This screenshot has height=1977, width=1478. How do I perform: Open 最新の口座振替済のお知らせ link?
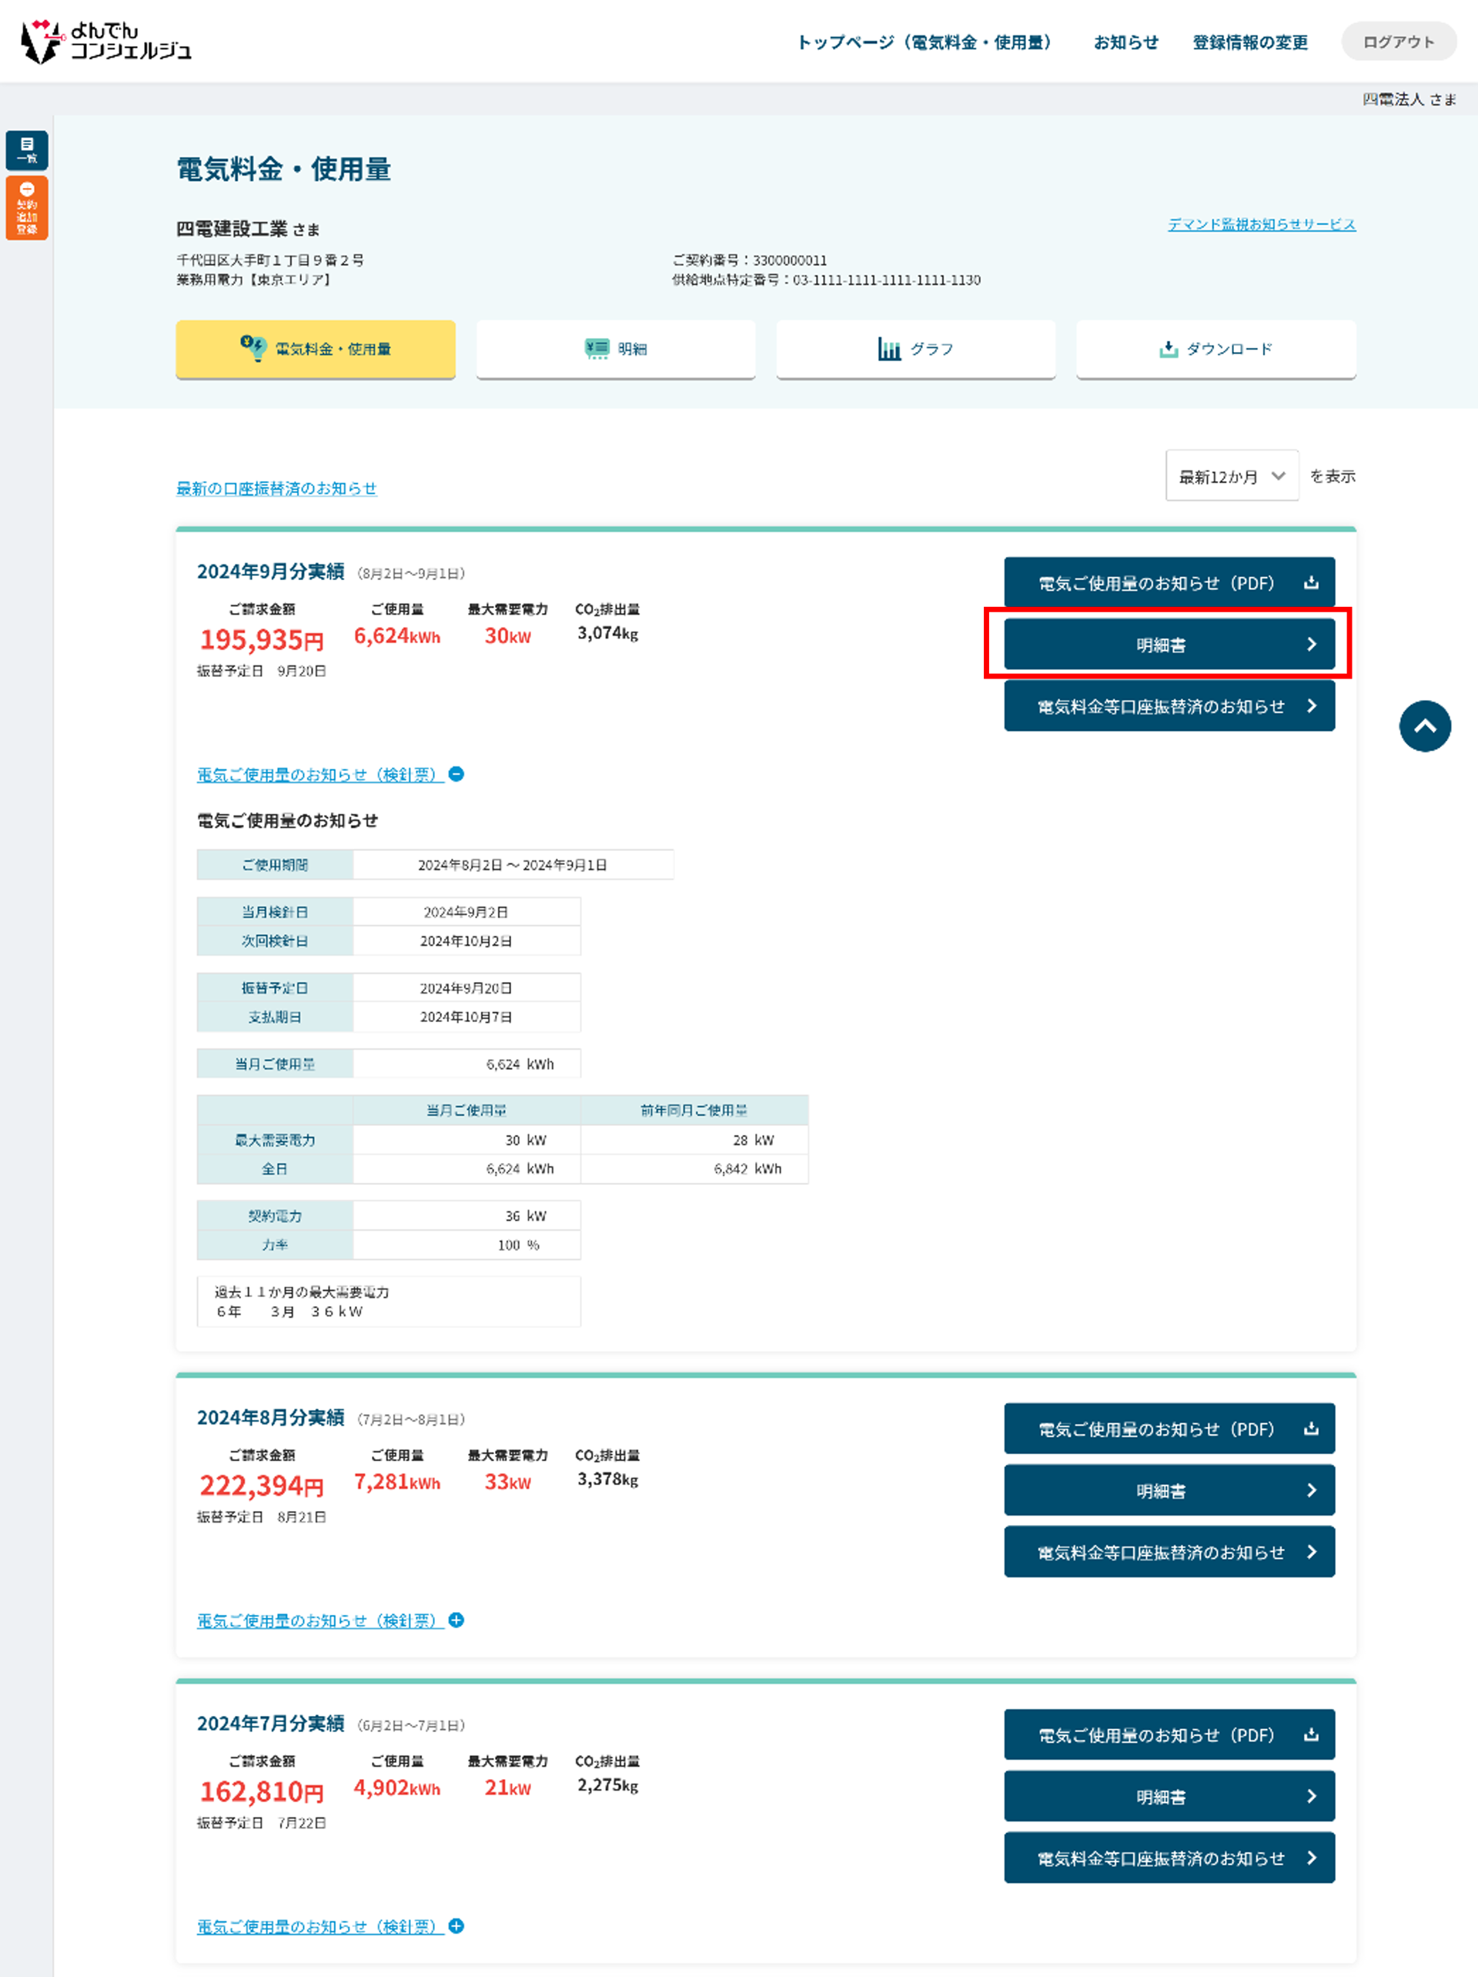pos(276,488)
